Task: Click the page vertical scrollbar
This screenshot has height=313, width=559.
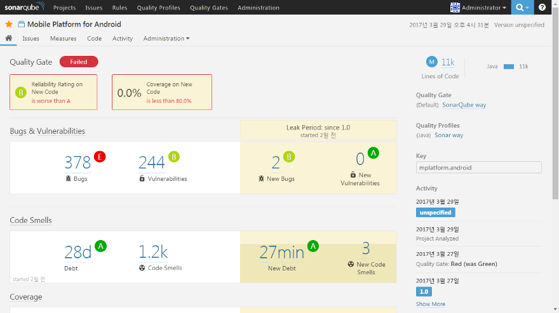Action: 555,103
